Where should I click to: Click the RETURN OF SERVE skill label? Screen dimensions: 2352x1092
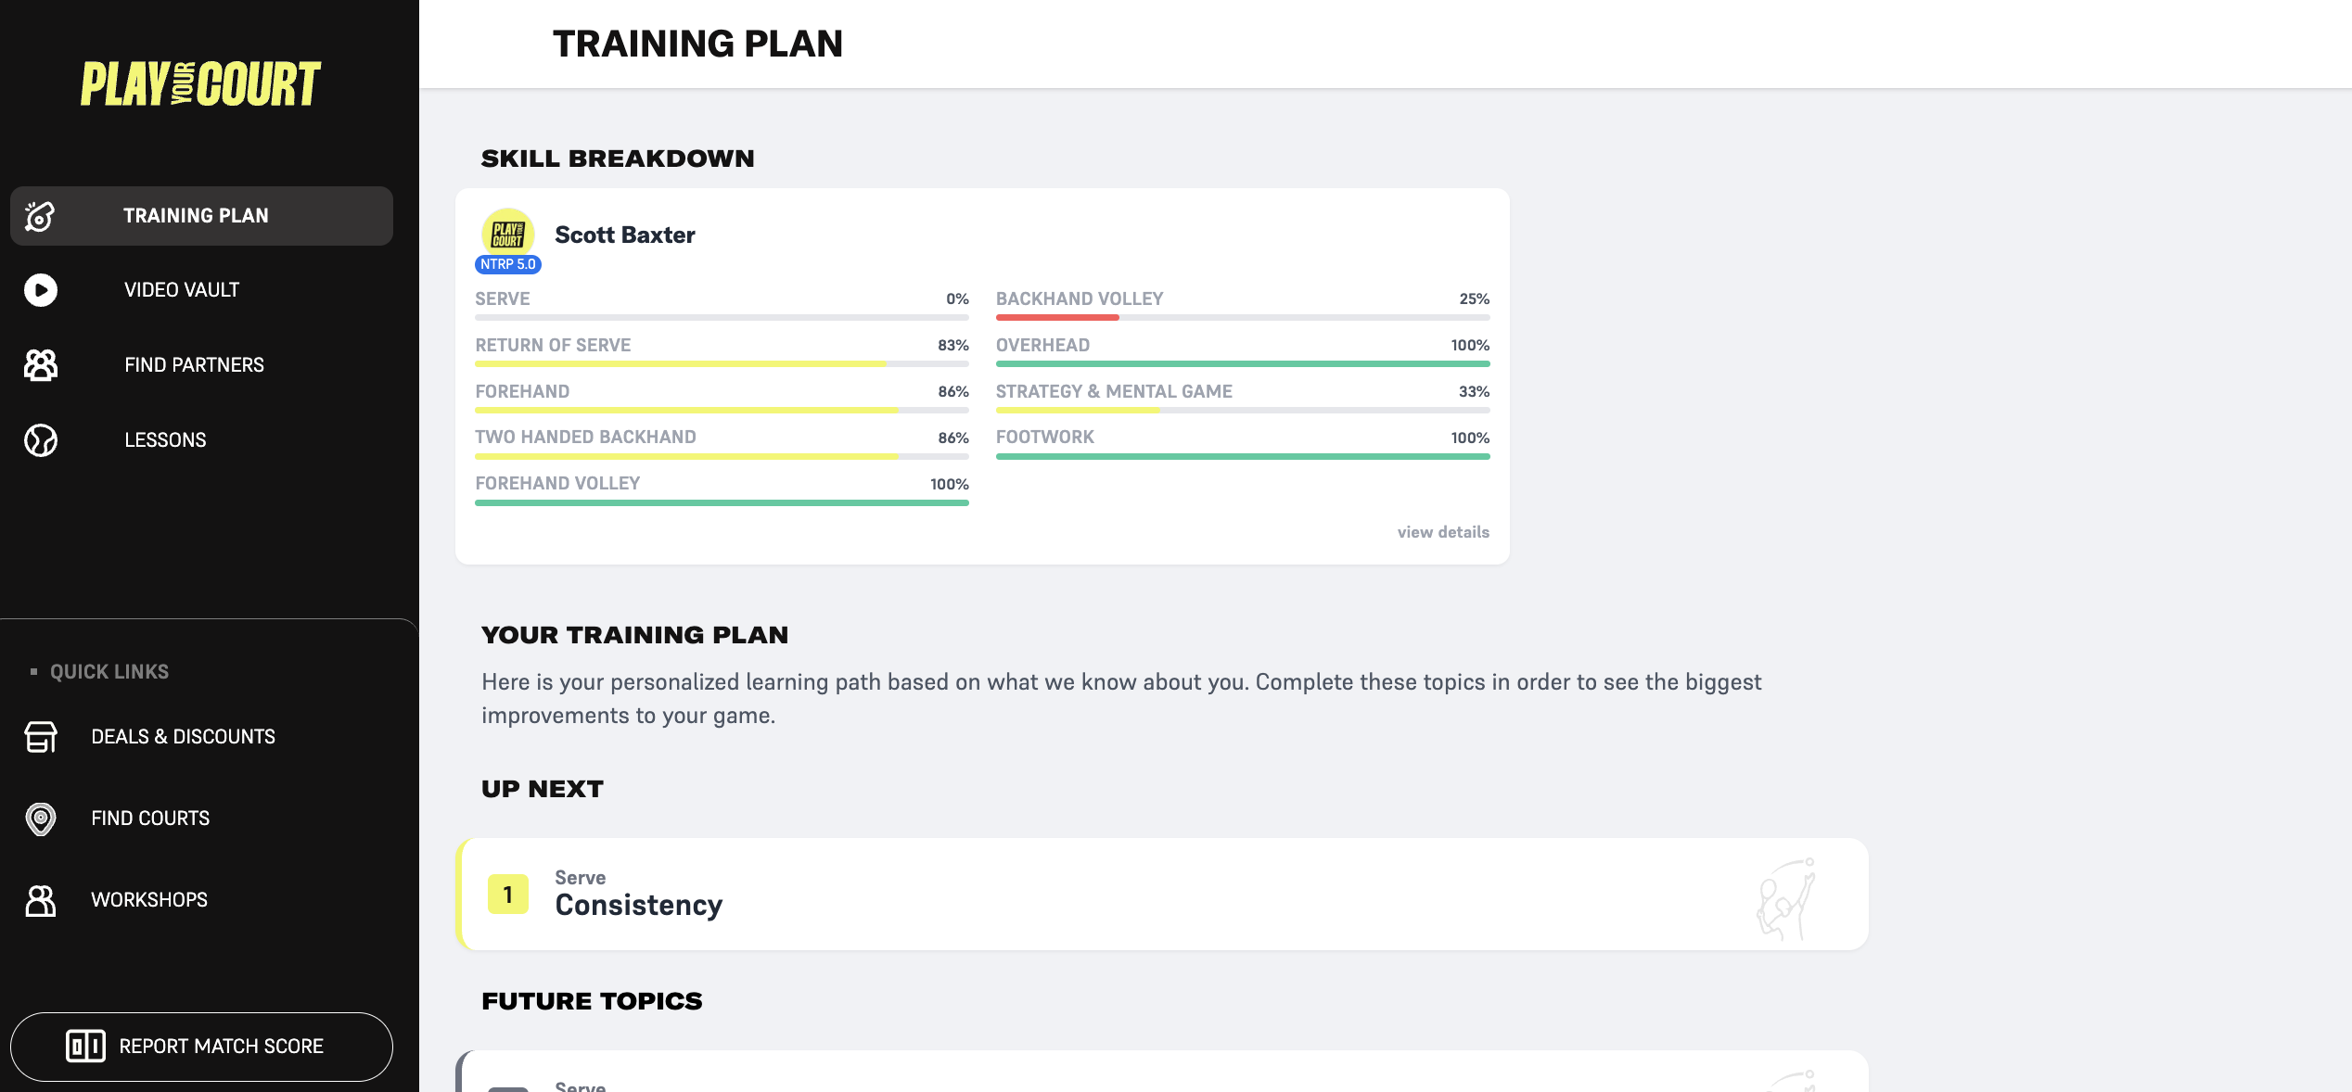coord(553,345)
